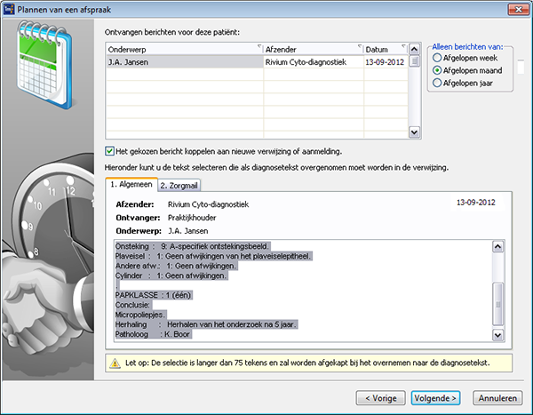The width and height of the screenshot is (533, 415).
Task: Sort messages by Datum column header
Action: (x=386, y=50)
